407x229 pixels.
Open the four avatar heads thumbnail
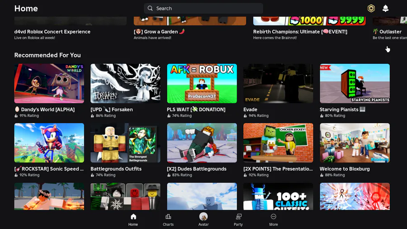125,196
